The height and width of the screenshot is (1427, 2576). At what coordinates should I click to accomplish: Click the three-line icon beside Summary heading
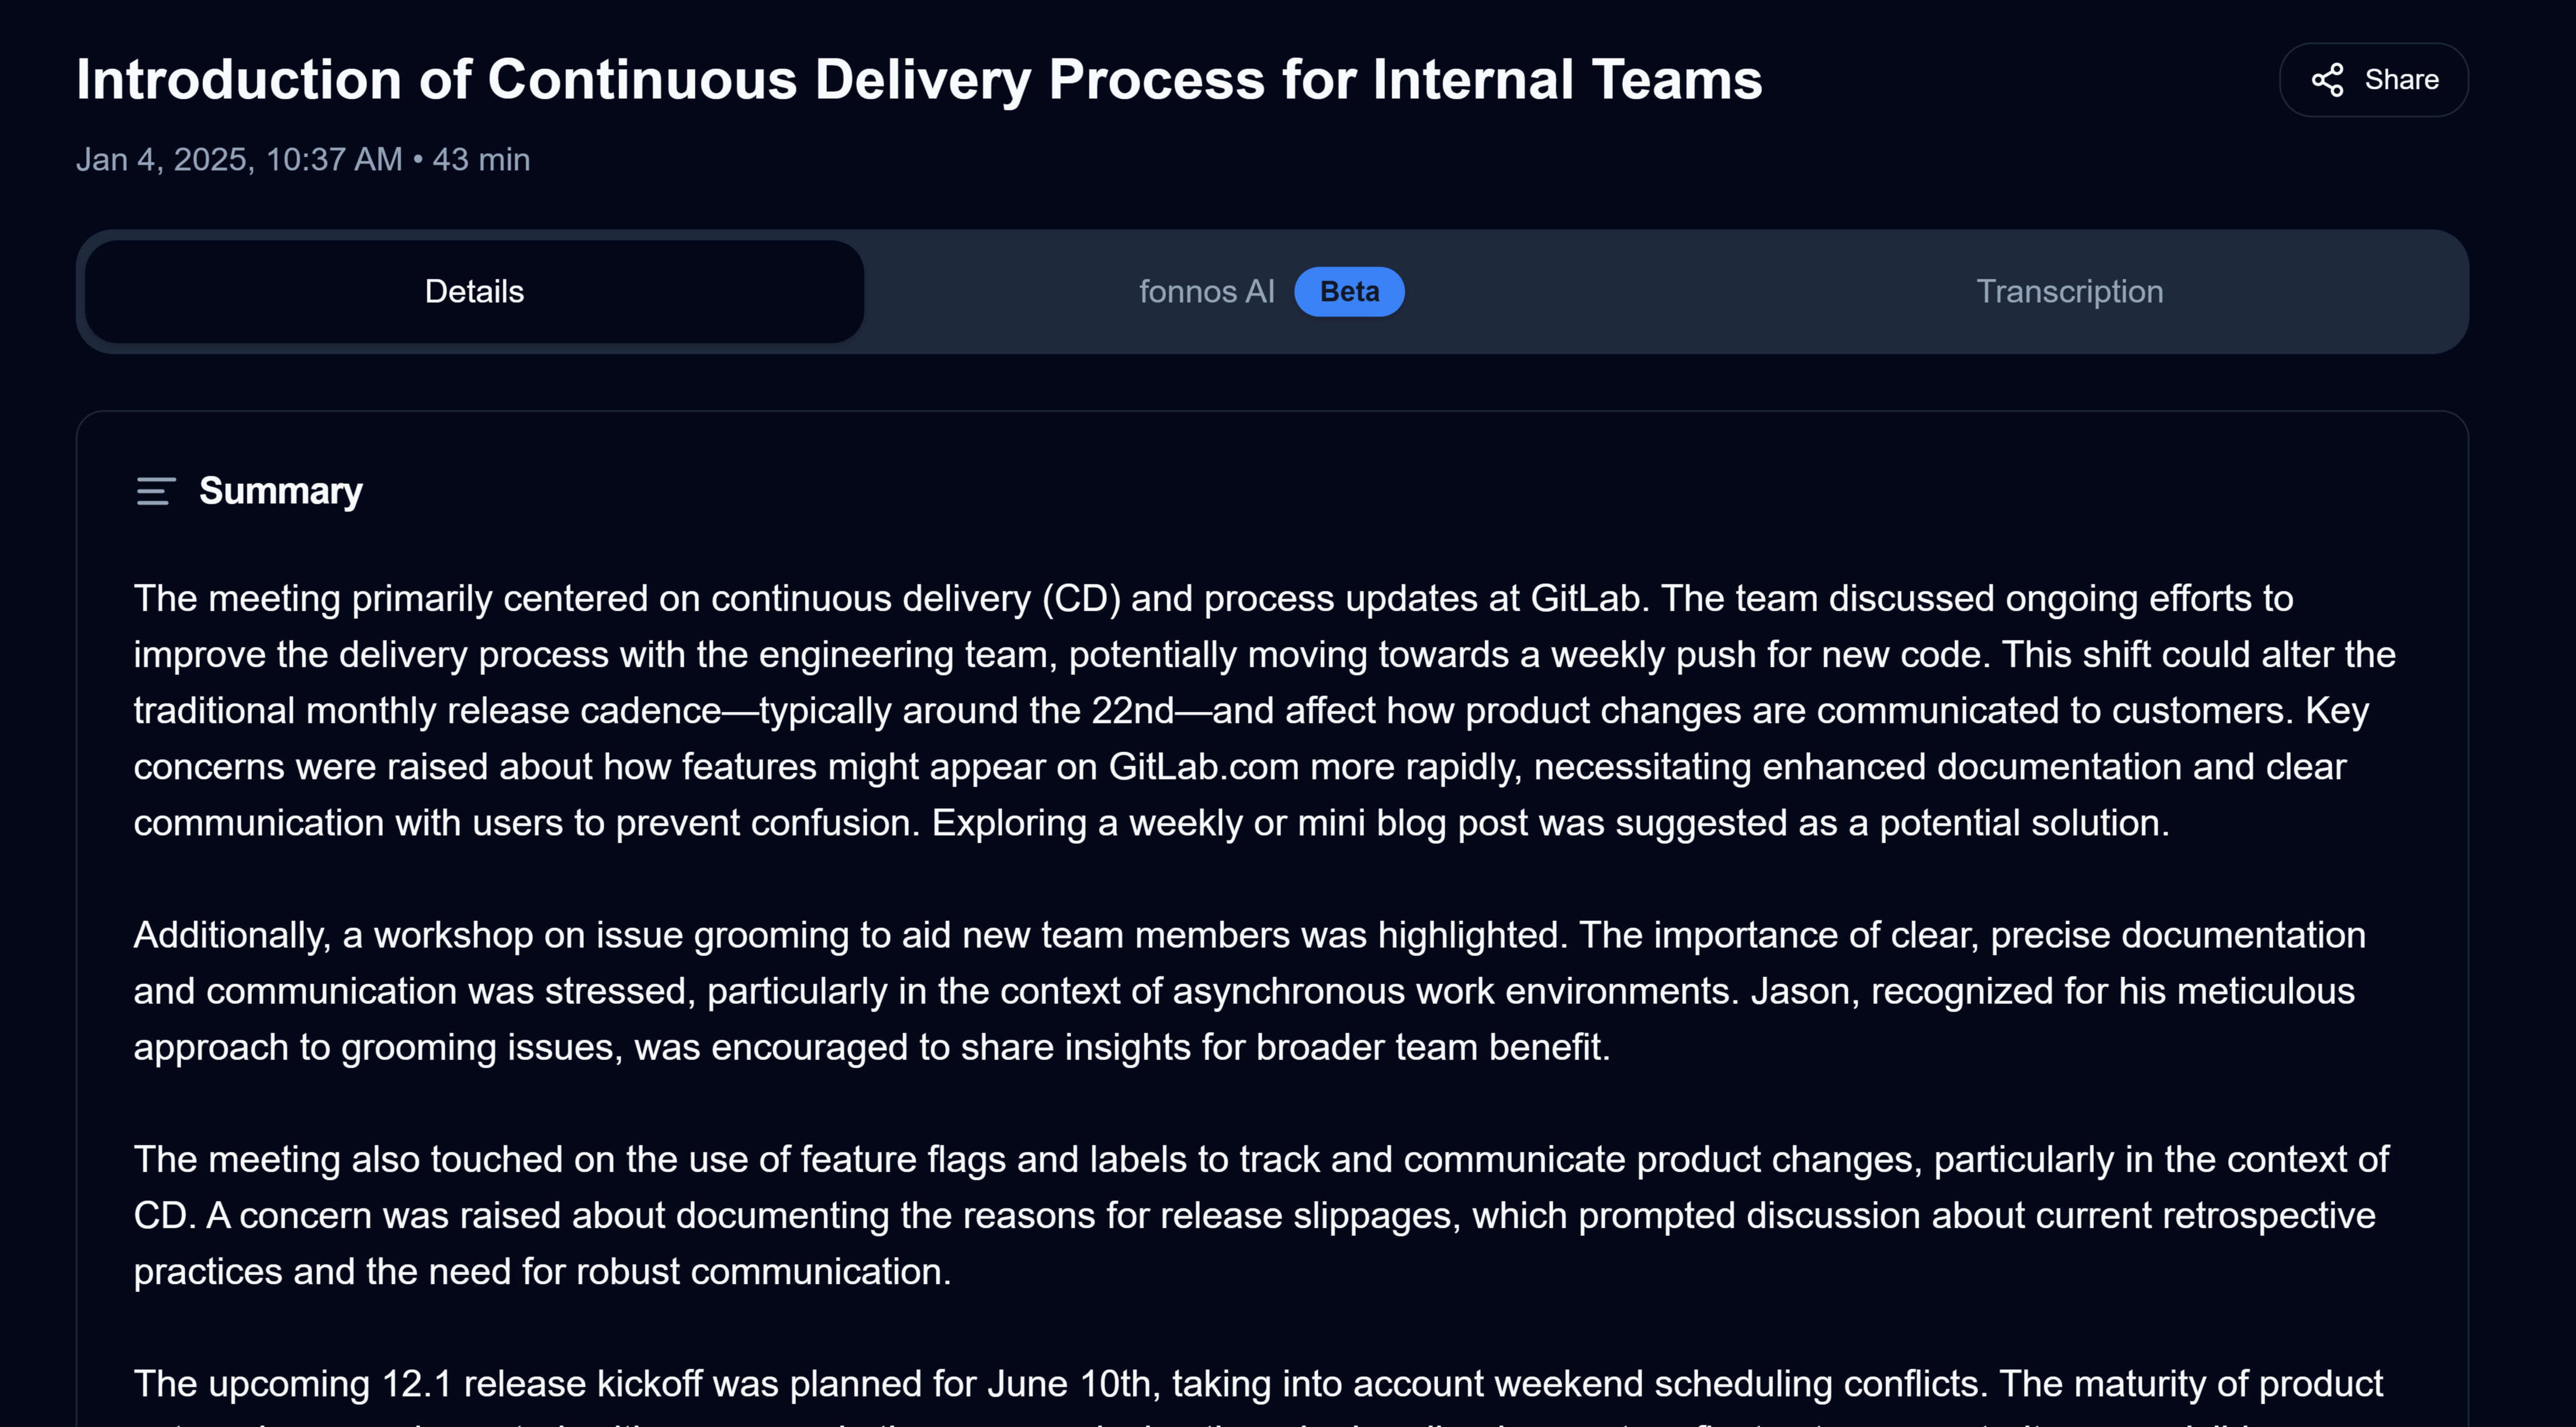[x=155, y=492]
